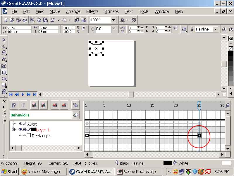Toggle Layer 1 editable pencil

pos(29,129)
